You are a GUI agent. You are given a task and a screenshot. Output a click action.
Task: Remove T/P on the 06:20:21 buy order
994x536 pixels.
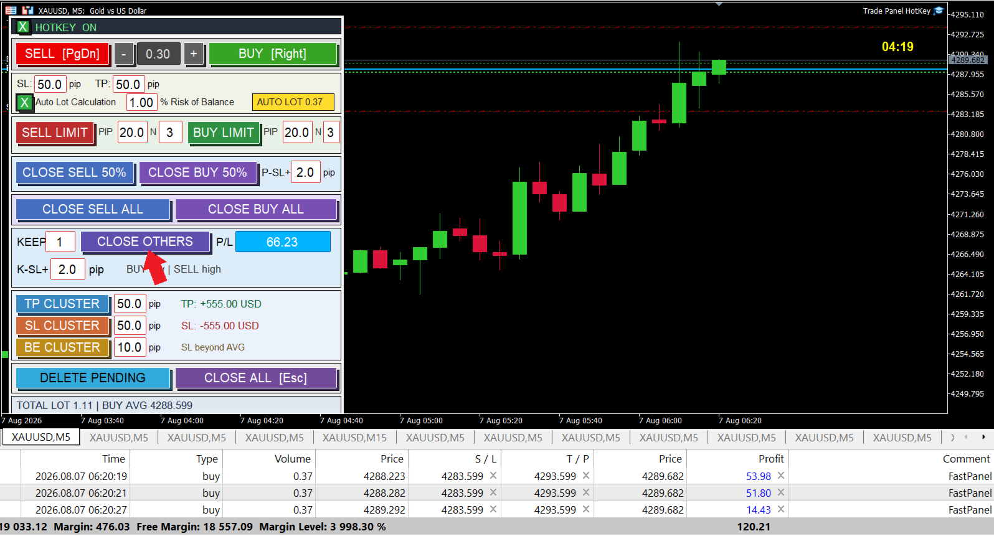(586, 492)
